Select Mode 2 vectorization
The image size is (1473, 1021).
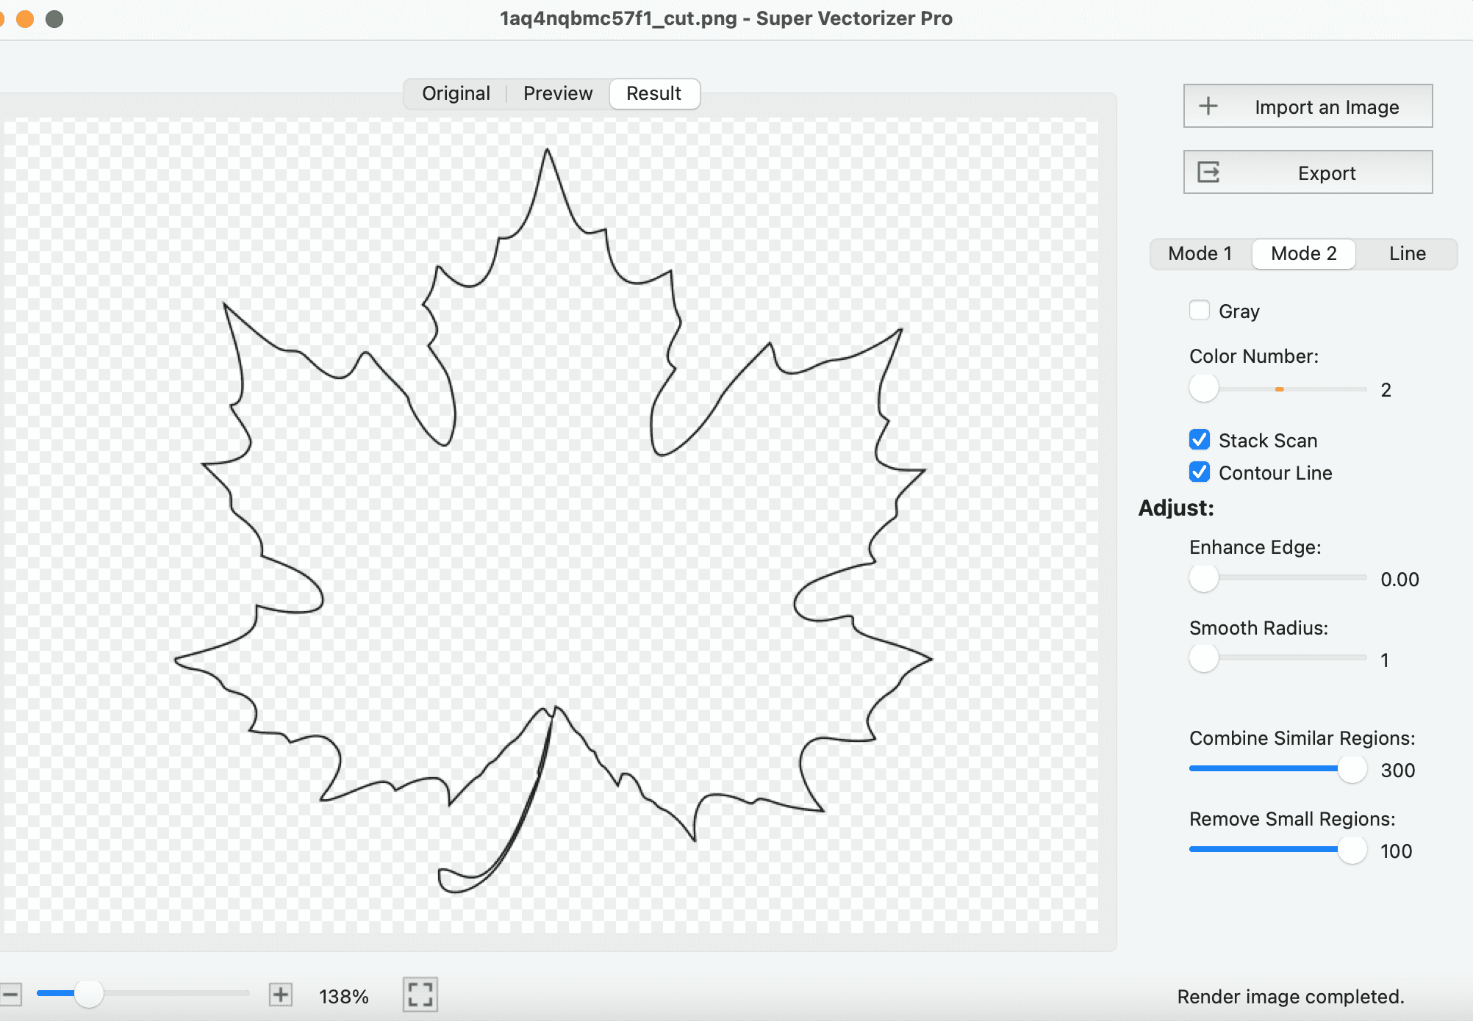click(x=1304, y=253)
